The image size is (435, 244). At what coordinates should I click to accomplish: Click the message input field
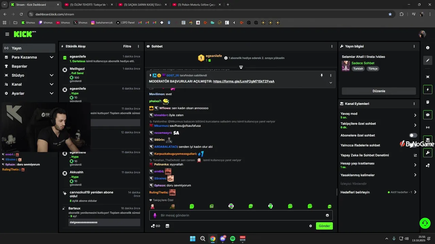(x=241, y=215)
